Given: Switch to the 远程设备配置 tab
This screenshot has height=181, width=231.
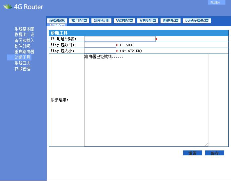Looking at the screenshot, I should tap(197, 21).
